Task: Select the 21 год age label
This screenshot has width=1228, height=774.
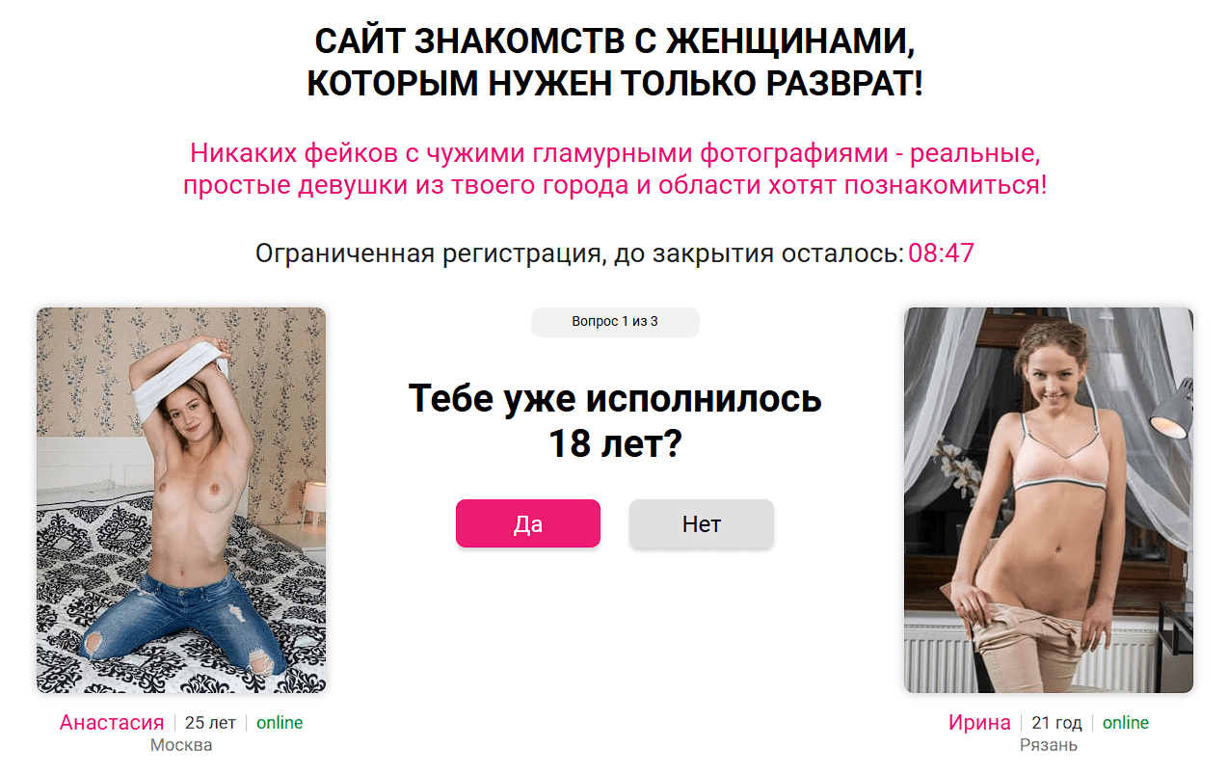Action: [1056, 723]
